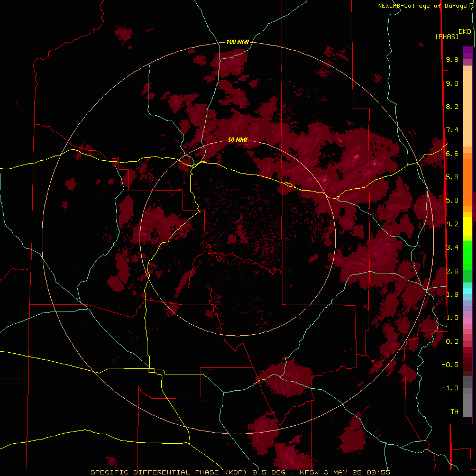Click the TH label on color scale
This screenshot has height=476, width=476.
click(x=454, y=412)
